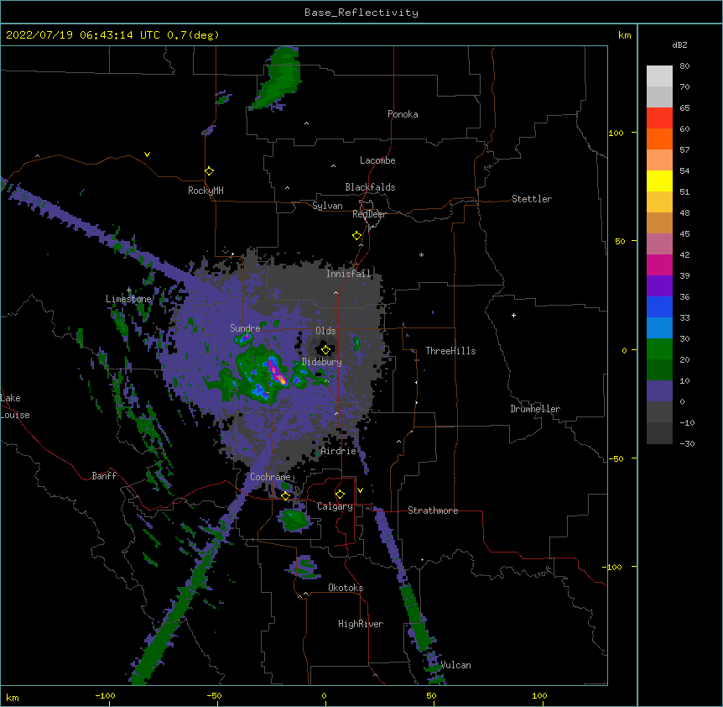723x707 pixels.
Task: Click the RockyMH label
Action: coord(205,190)
